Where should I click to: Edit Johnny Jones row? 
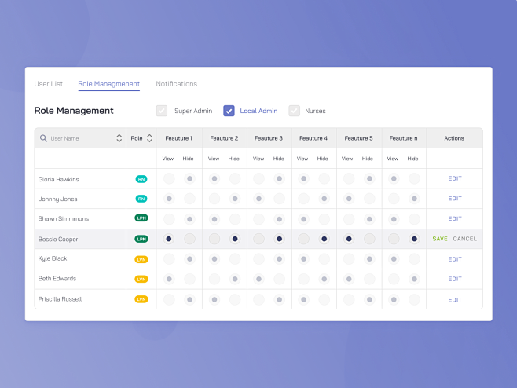(x=455, y=199)
